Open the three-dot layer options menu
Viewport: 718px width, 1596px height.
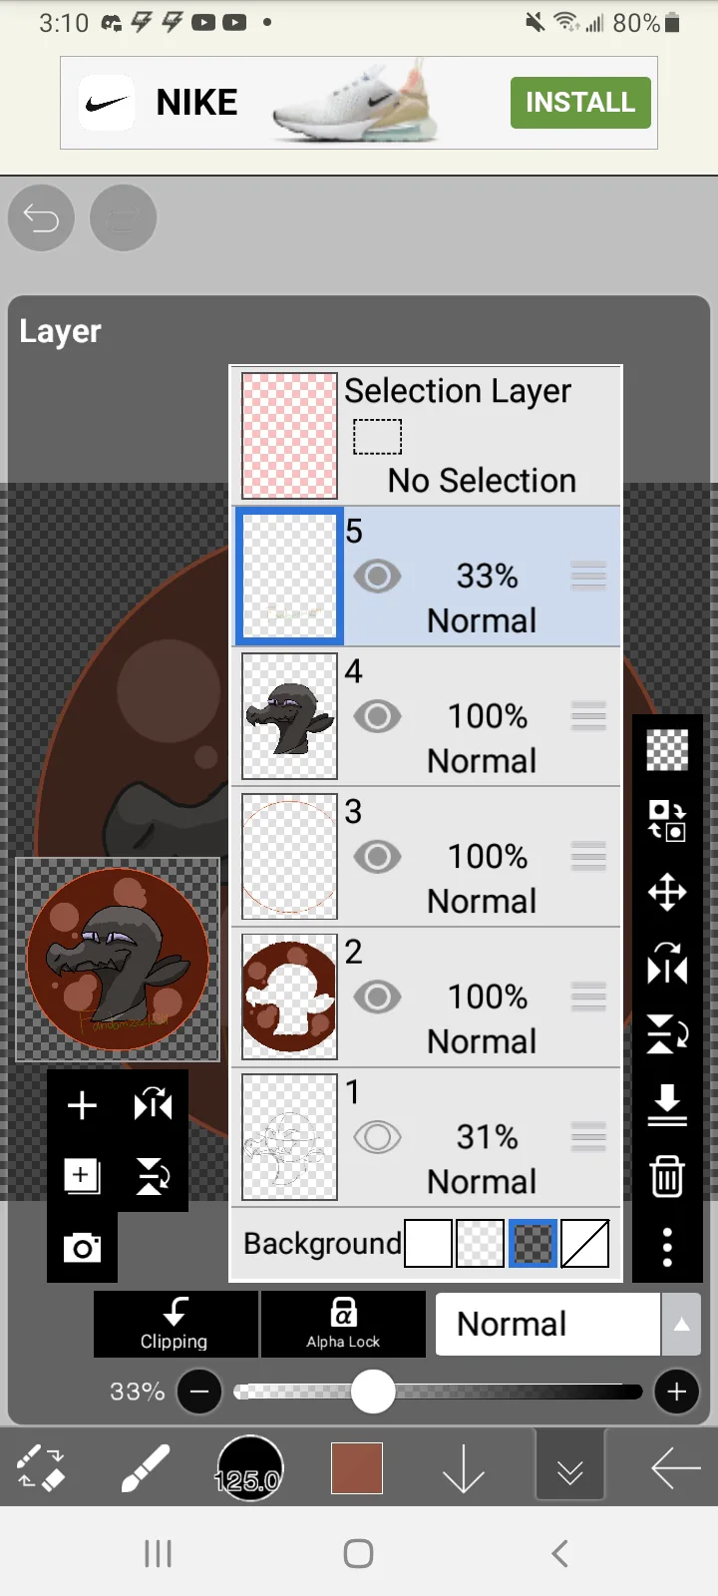tap(667, 1247)
